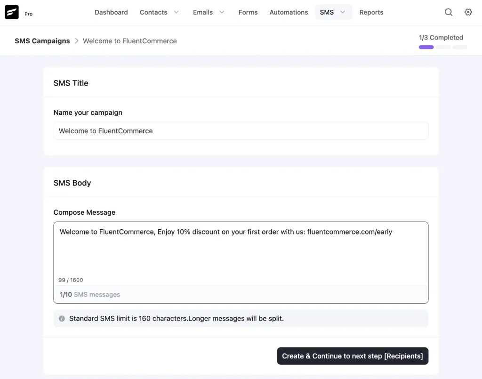Image resolution: width=482 pixels, height=379 pixels.
Task: Click the filled first segment of the progress bar
Action: tap(426, 47)
